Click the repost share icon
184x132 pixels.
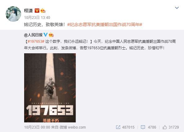(x=118, y=127)
